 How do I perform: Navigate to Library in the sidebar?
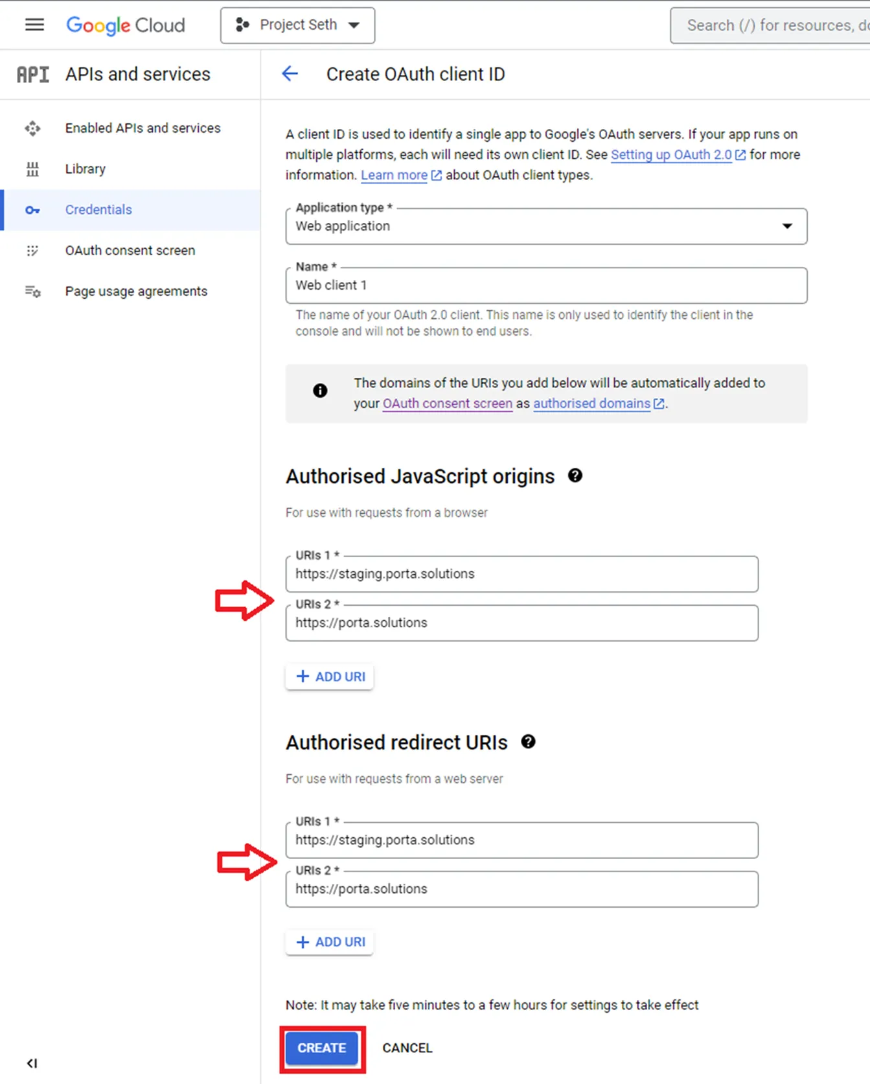pyautogui.click(x=85, y=168)
